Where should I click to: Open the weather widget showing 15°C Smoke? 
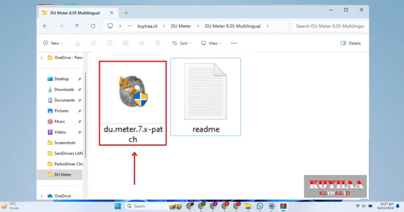[10, 206]
